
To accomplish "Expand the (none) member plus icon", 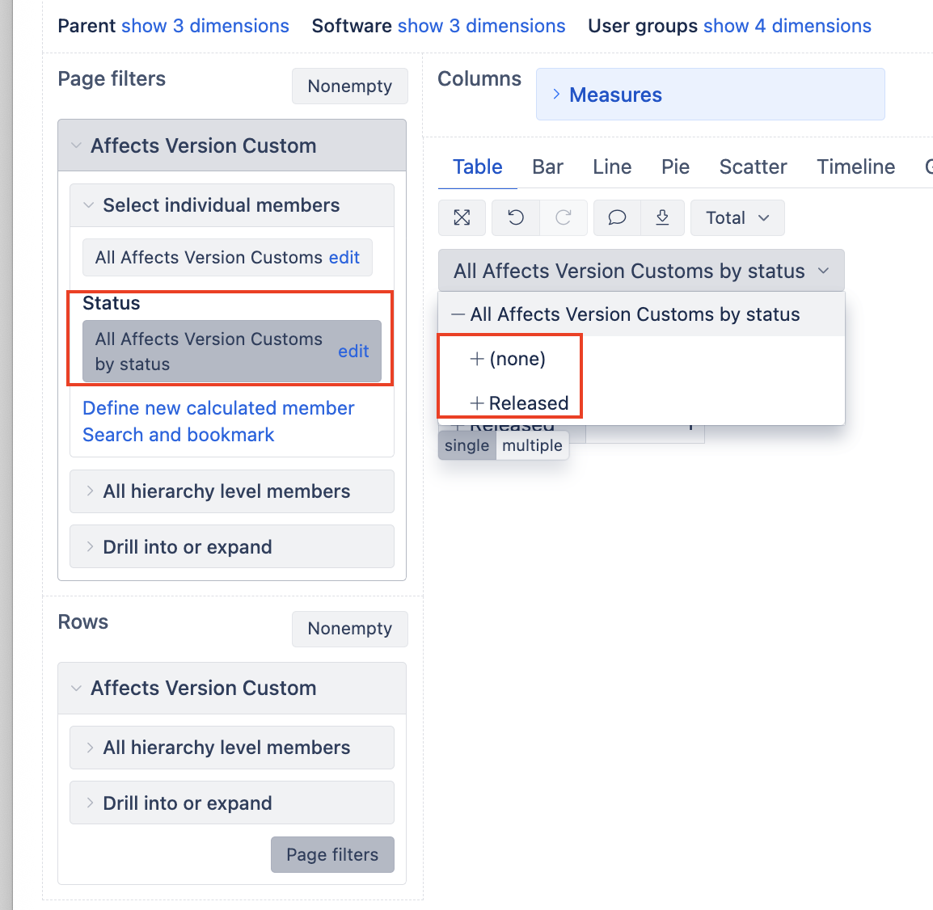I will point(477,359).
